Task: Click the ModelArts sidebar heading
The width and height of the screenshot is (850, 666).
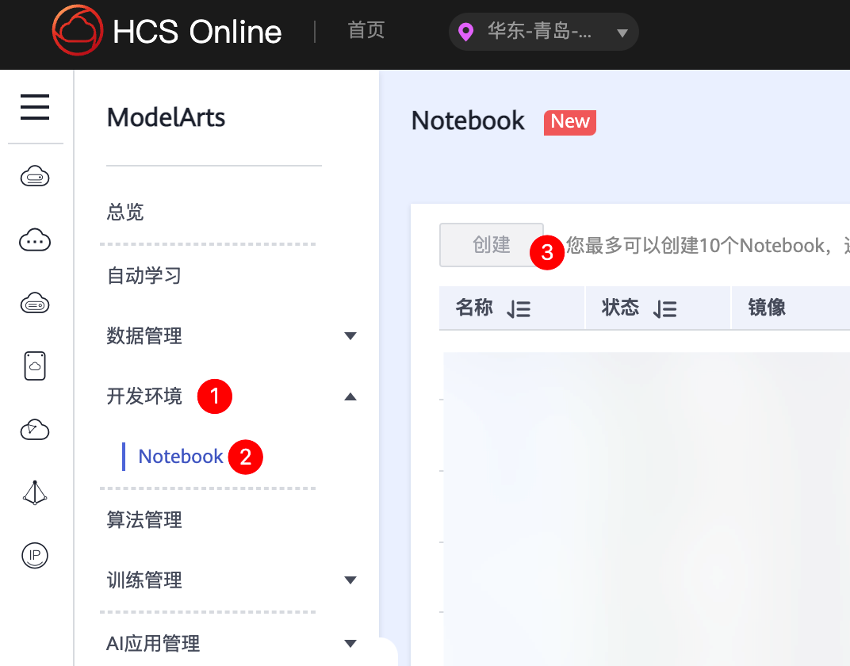Action: tap(166, 117)
